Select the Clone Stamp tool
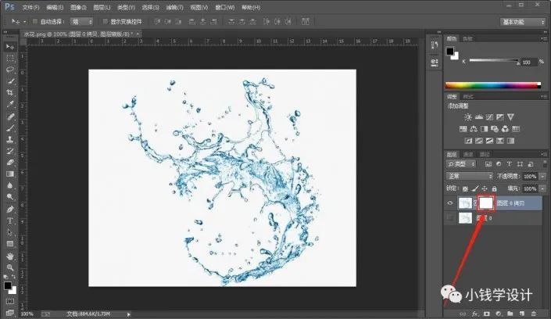This screenshot has width=551, height=319. (10, 140)
